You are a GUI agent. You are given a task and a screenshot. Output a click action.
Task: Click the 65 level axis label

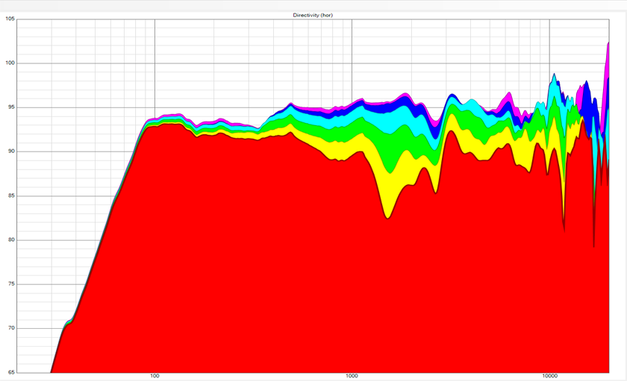(x=11, y=373)
